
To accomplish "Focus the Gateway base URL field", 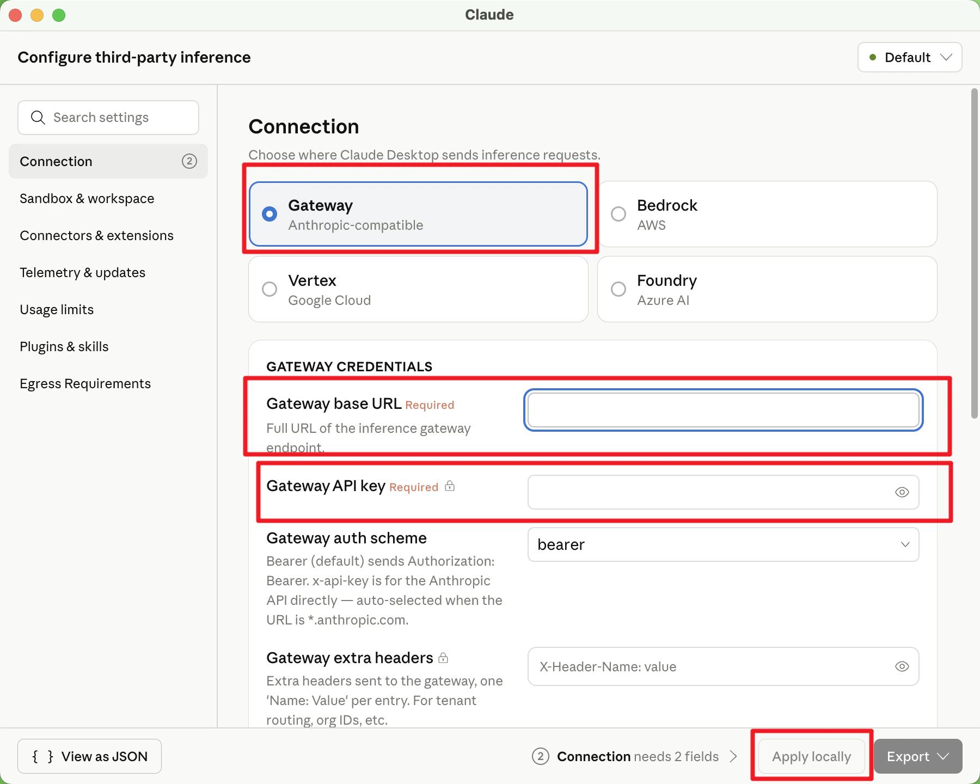I will pyautogui.click(x=723, y=410).
